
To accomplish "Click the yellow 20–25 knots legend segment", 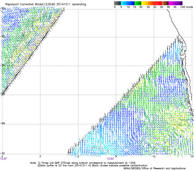I will (145, 3).
